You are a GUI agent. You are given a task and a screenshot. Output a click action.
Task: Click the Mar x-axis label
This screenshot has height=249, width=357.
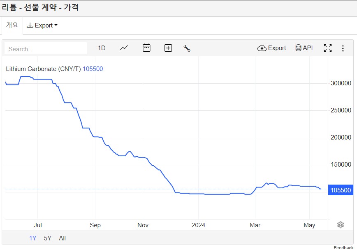pyautogui.click(x=255, y=225)
